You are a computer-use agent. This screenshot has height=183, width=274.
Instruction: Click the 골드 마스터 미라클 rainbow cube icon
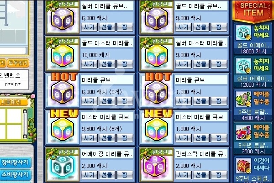[63, 56]
